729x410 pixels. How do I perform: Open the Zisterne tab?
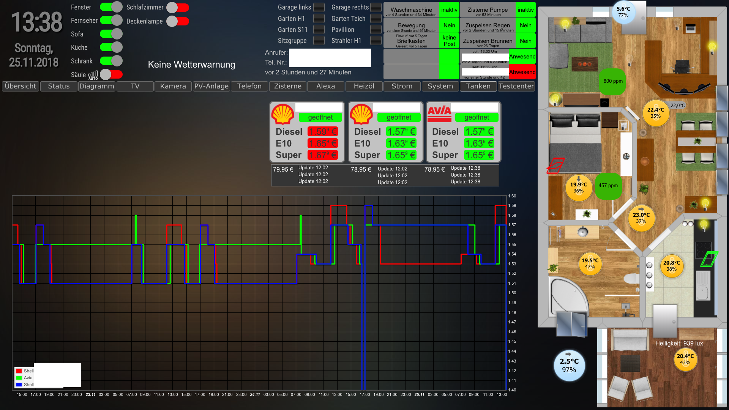288,86
